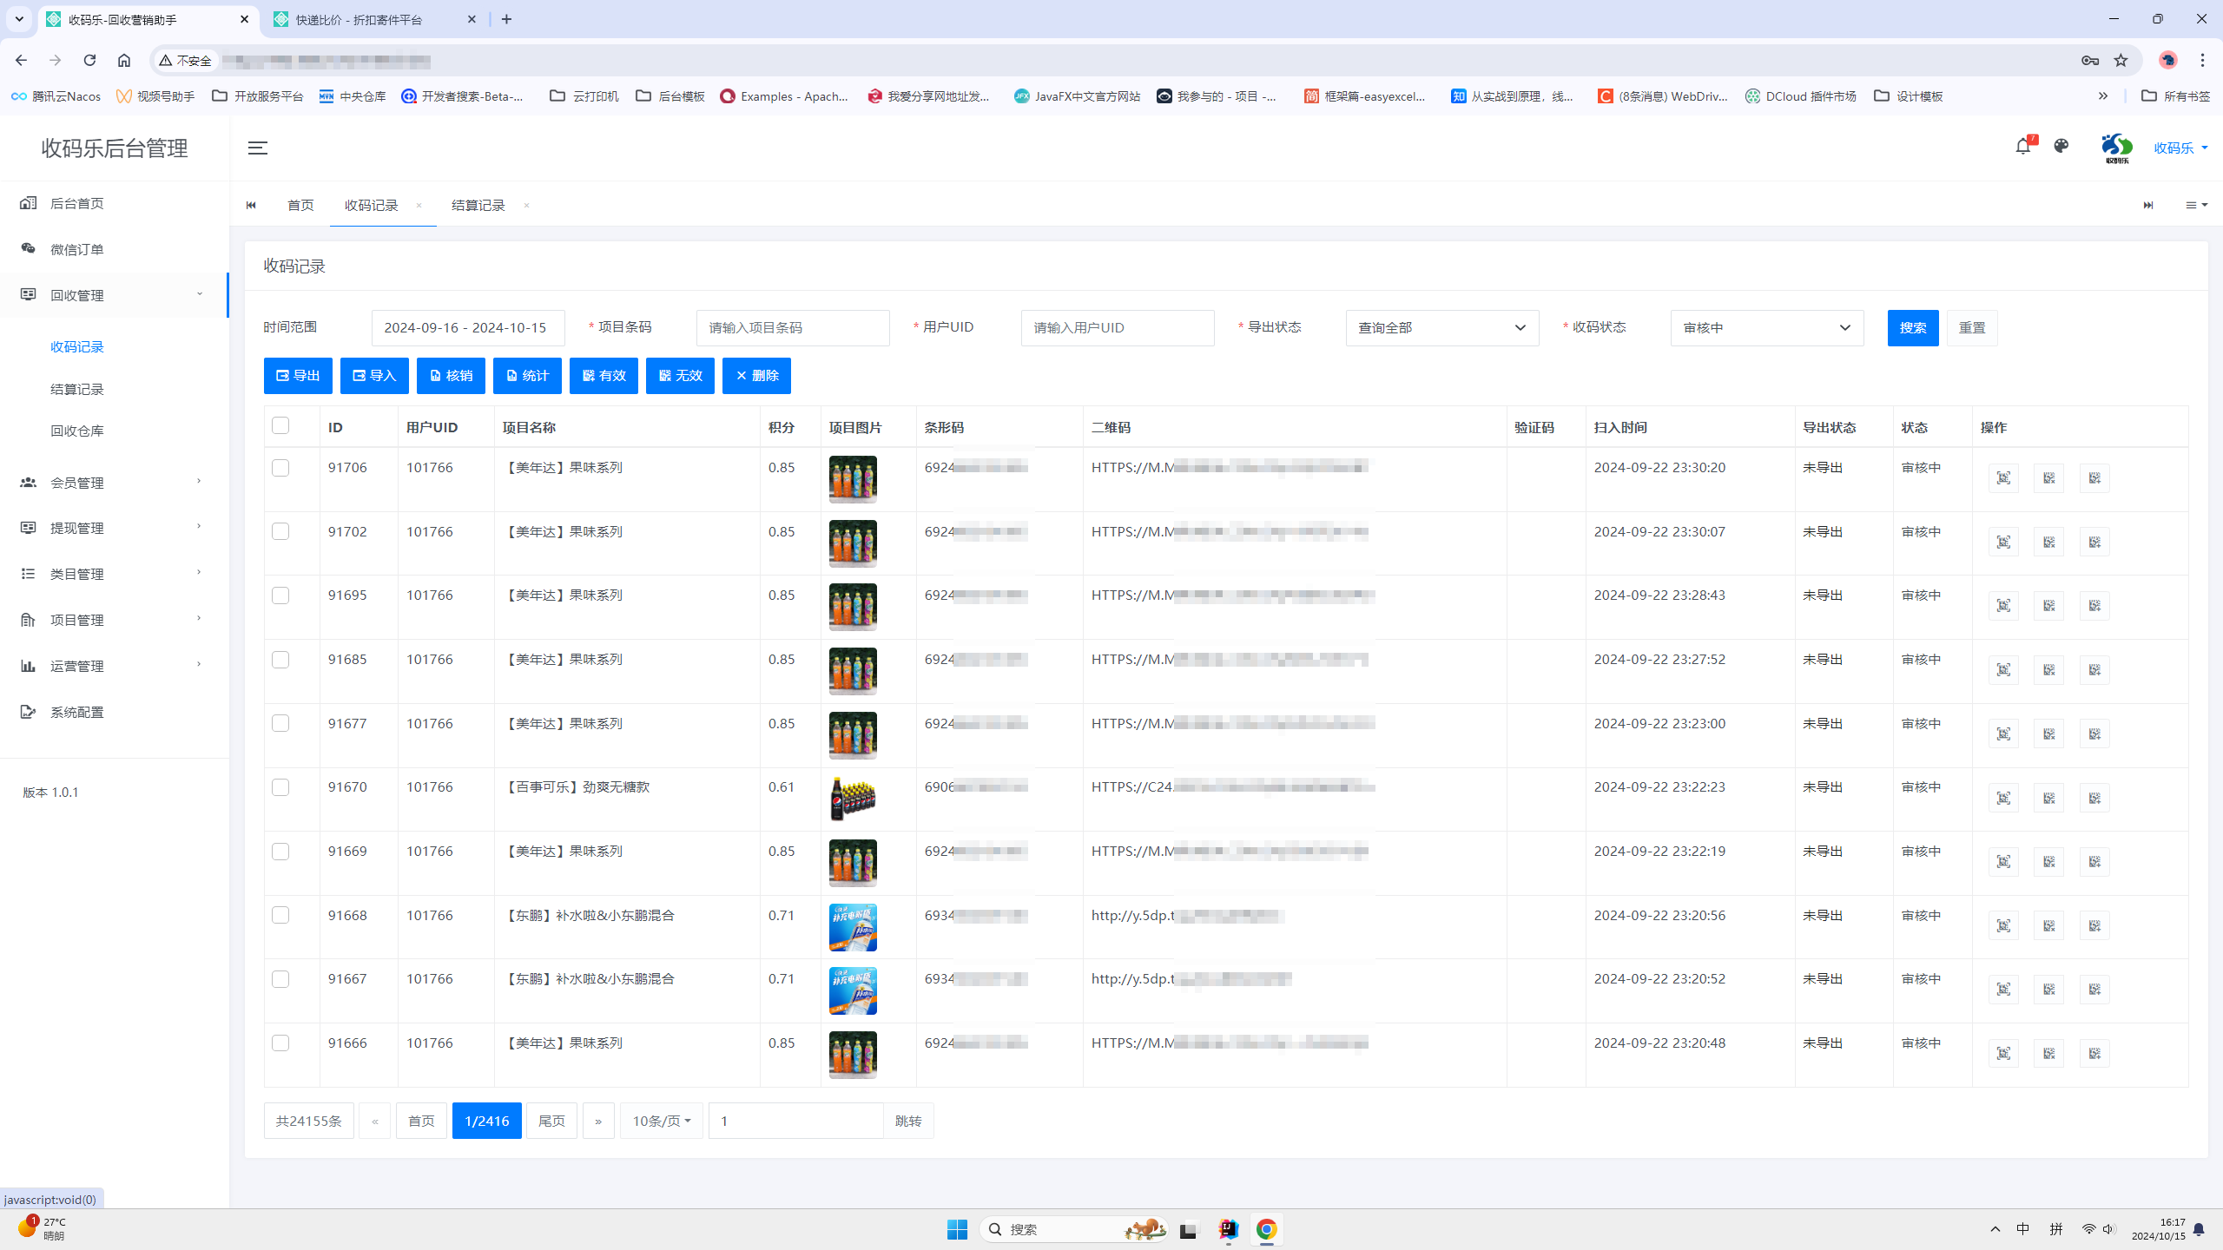Select the checkbox for record 91668

coord(280,915)
